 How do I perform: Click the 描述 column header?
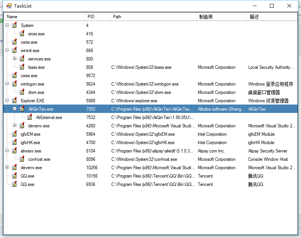272,17
